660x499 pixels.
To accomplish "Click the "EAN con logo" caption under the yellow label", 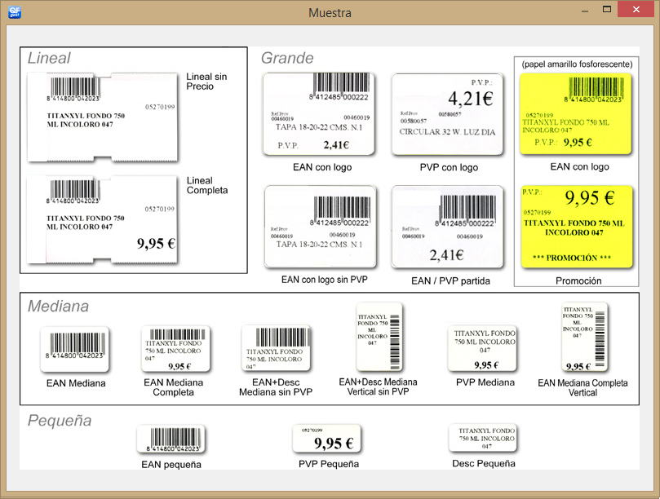I will point(579,167).
